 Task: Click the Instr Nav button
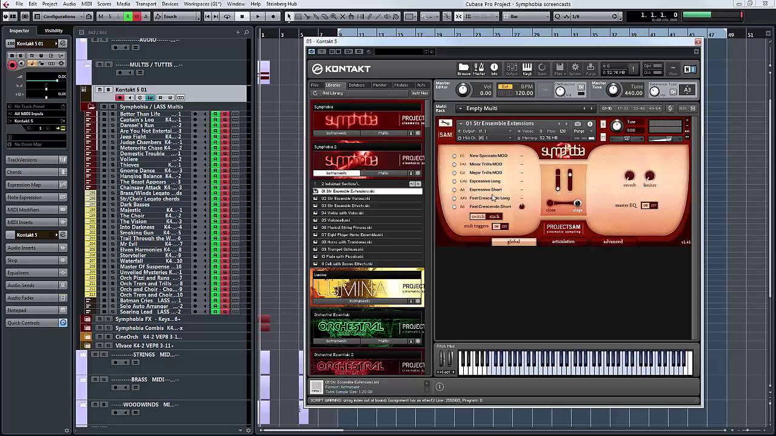[420, 93]
